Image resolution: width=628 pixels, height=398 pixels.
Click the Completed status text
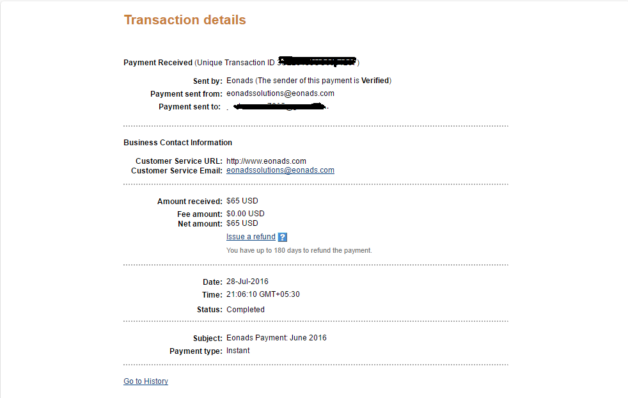pos(246,310)
